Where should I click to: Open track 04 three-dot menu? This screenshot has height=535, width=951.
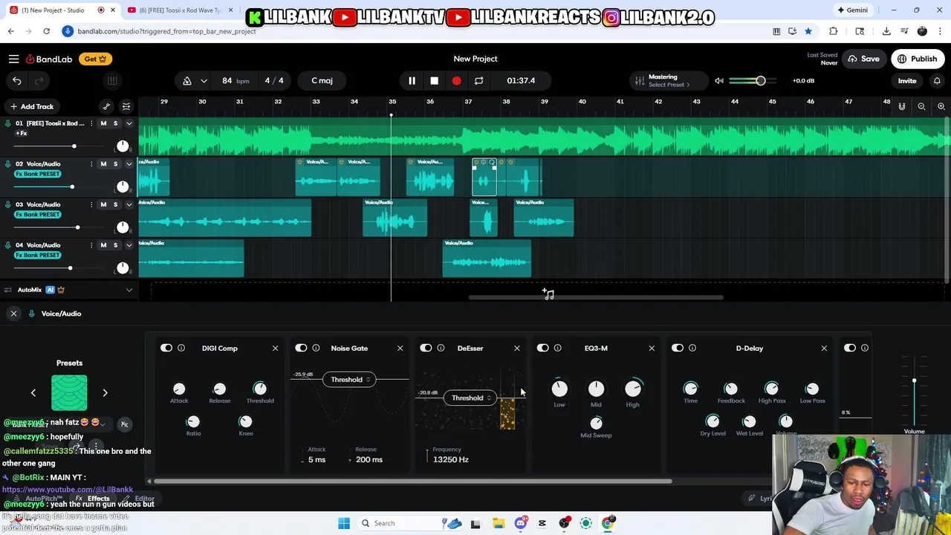point(91,244)
